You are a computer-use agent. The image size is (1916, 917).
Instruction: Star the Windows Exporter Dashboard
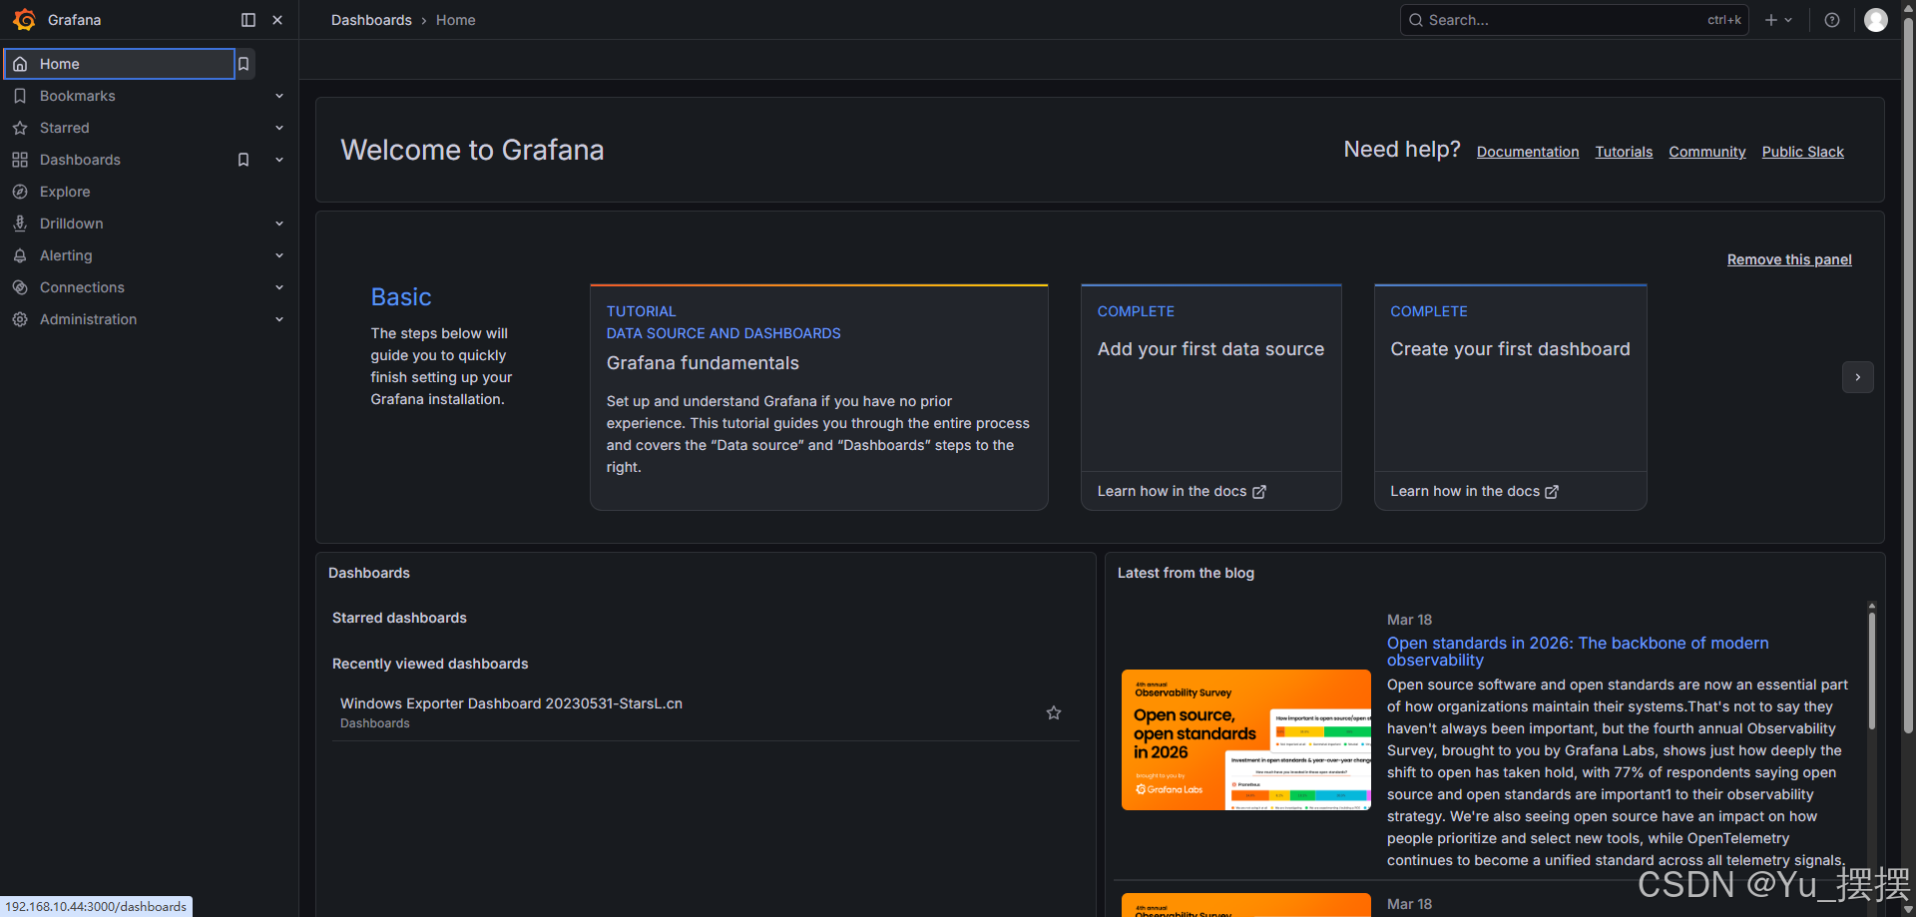click(1054, 712)
